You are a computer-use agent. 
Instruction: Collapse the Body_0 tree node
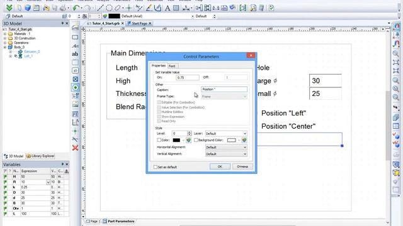[x=4, y=47]
